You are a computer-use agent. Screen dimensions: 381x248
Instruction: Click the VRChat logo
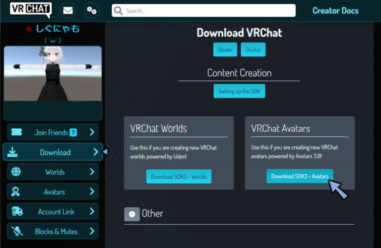tap(31, 10)
